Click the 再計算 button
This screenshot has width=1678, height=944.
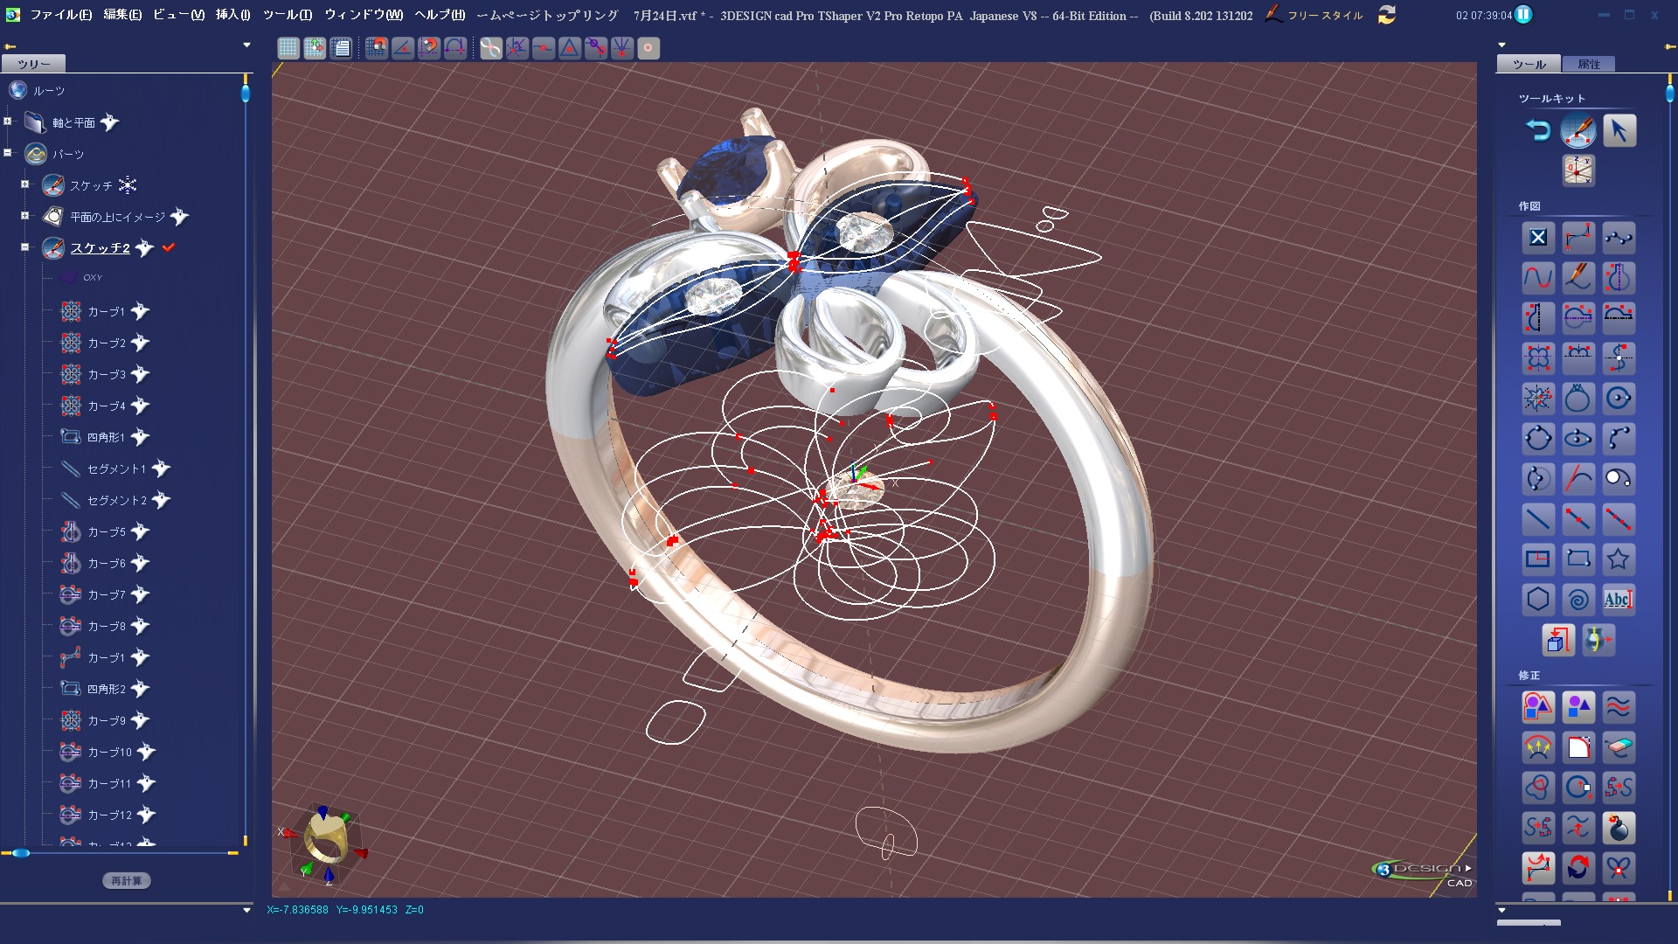pos(127,881)
